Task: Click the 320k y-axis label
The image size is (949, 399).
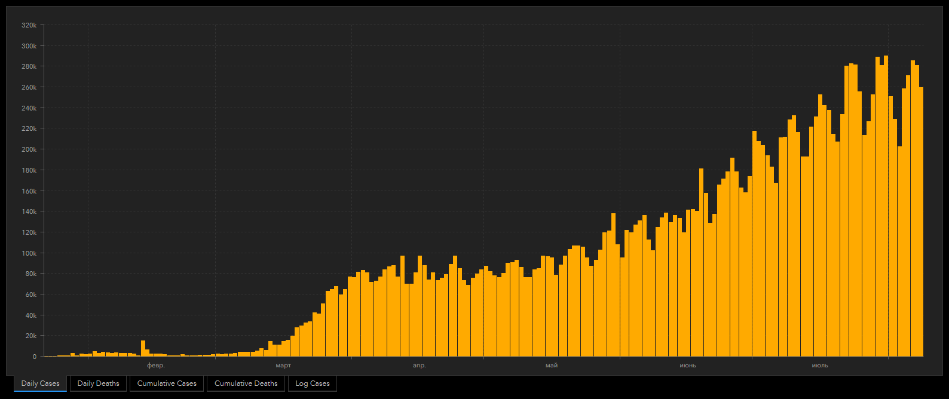Action: click(29, 26)
